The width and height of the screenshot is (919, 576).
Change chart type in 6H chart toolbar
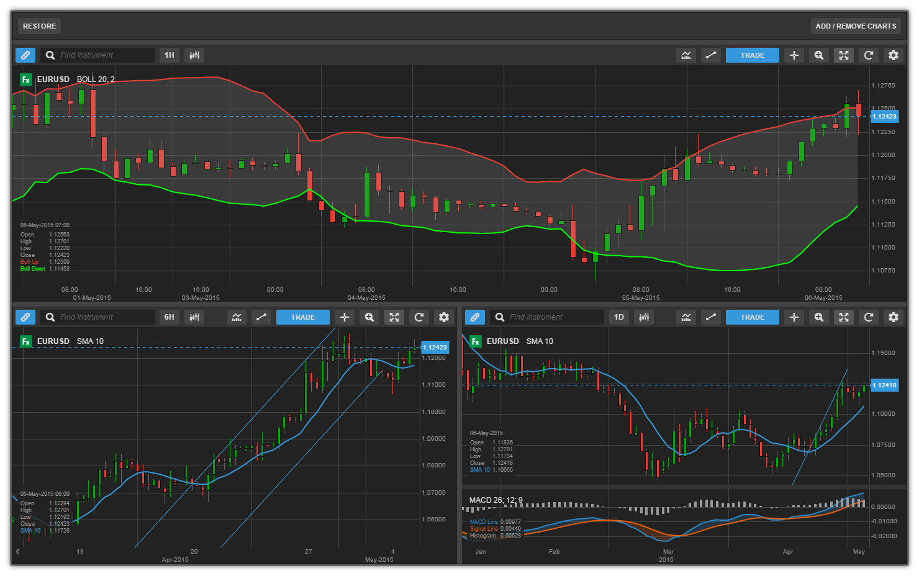click(x=194, y=317)
